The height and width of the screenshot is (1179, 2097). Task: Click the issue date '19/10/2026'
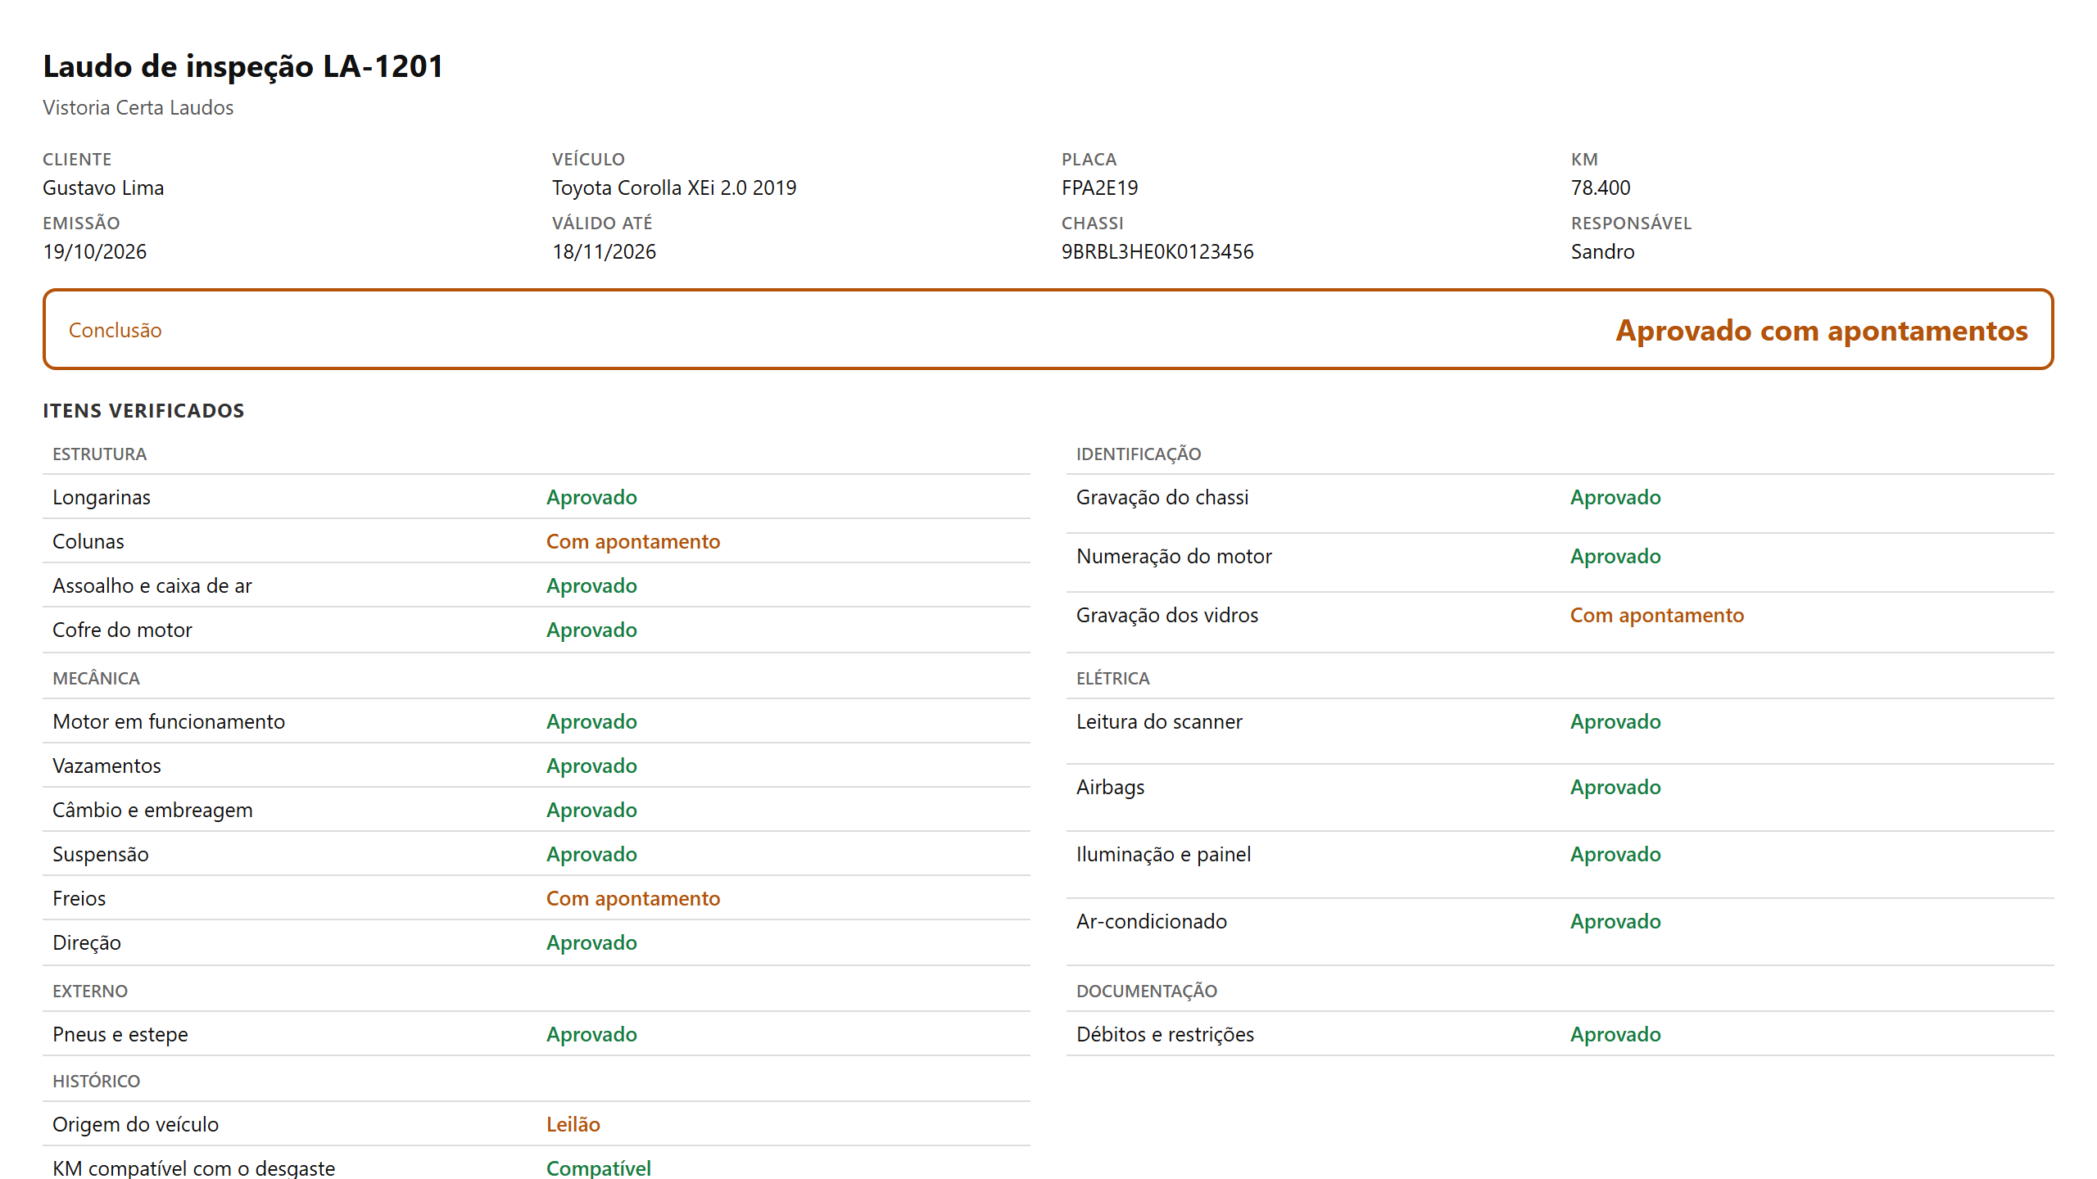click(95, 251)
